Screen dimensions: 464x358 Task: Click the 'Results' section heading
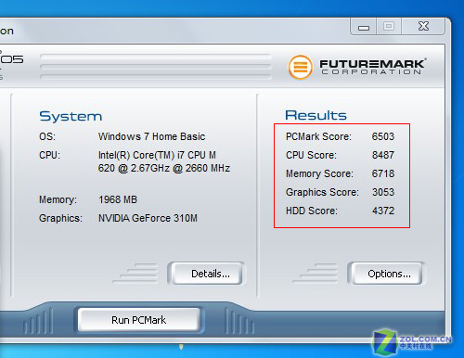[x=316, y=115]
